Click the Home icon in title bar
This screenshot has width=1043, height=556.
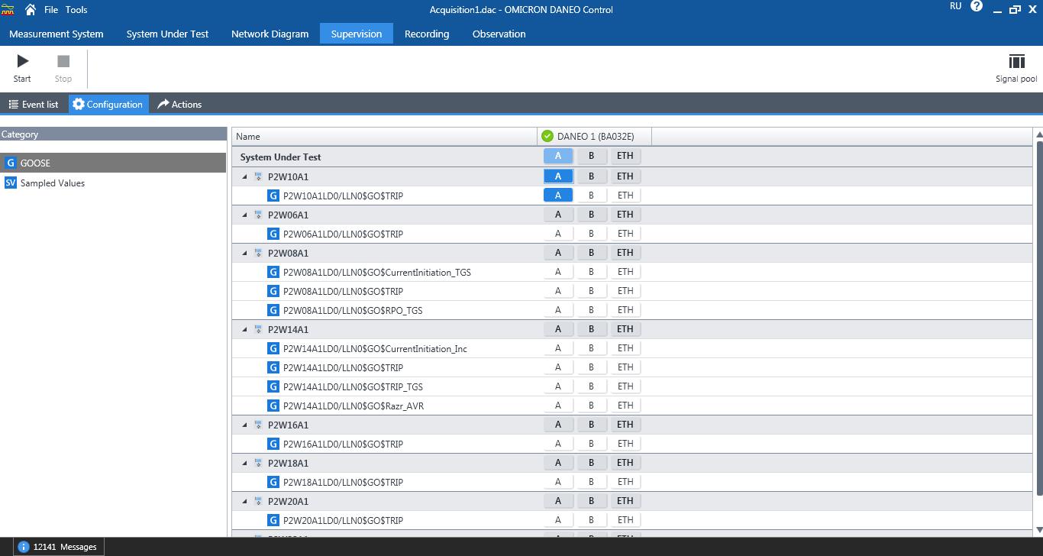[31, 10]
